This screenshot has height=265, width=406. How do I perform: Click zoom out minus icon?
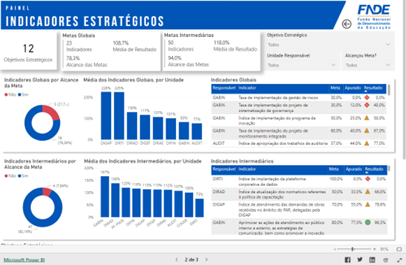(335, 249)
